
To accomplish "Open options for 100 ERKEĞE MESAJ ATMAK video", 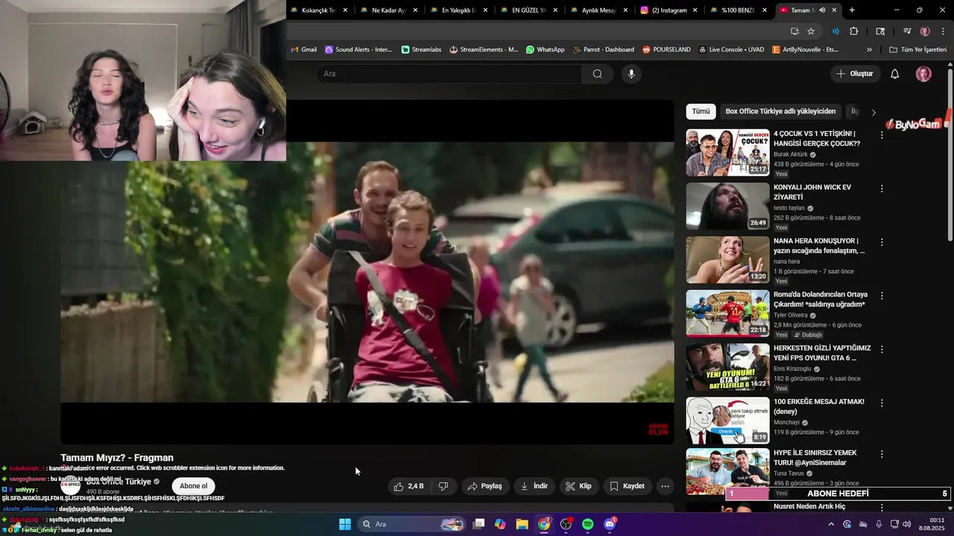I will [882, 403].
